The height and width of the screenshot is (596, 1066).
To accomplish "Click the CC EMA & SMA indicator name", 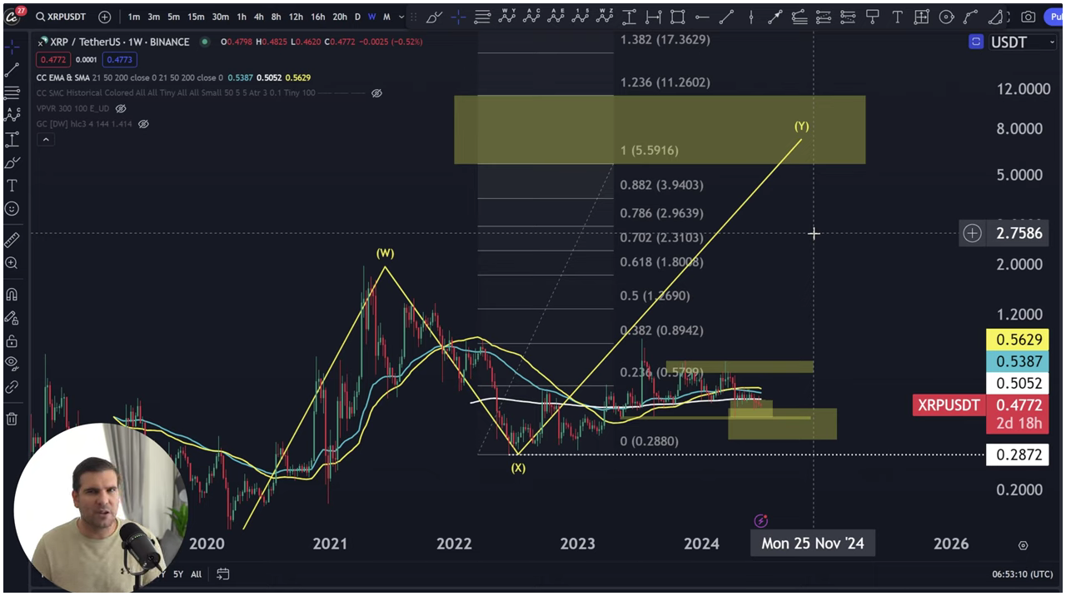I will [64, 77].
